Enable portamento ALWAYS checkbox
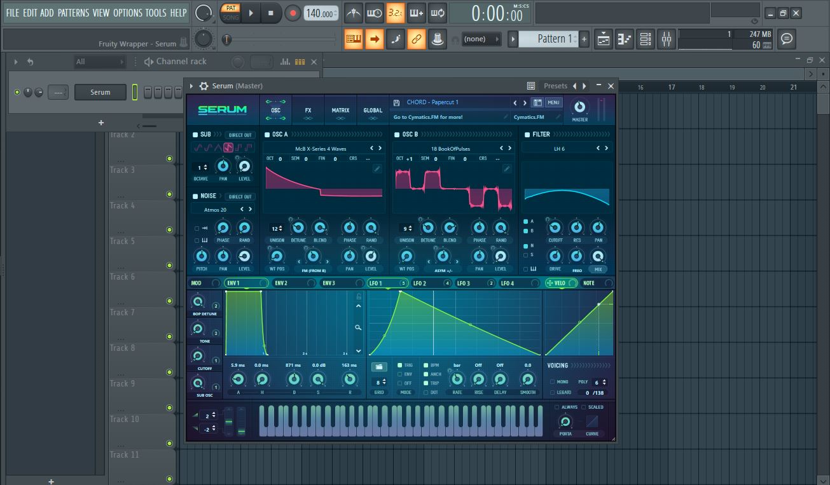830x485 pixels. click(x=557, y=407)
